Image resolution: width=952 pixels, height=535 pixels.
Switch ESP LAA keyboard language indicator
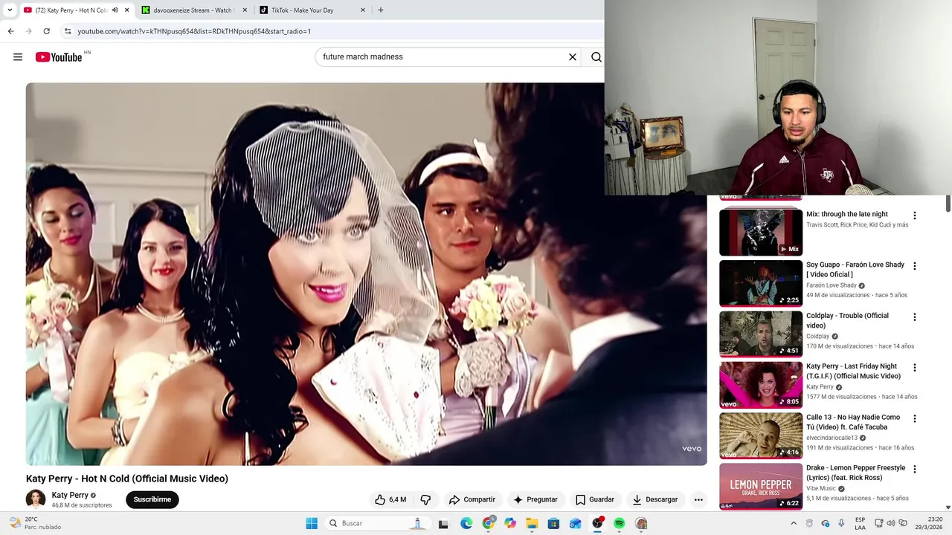[860, 523]
